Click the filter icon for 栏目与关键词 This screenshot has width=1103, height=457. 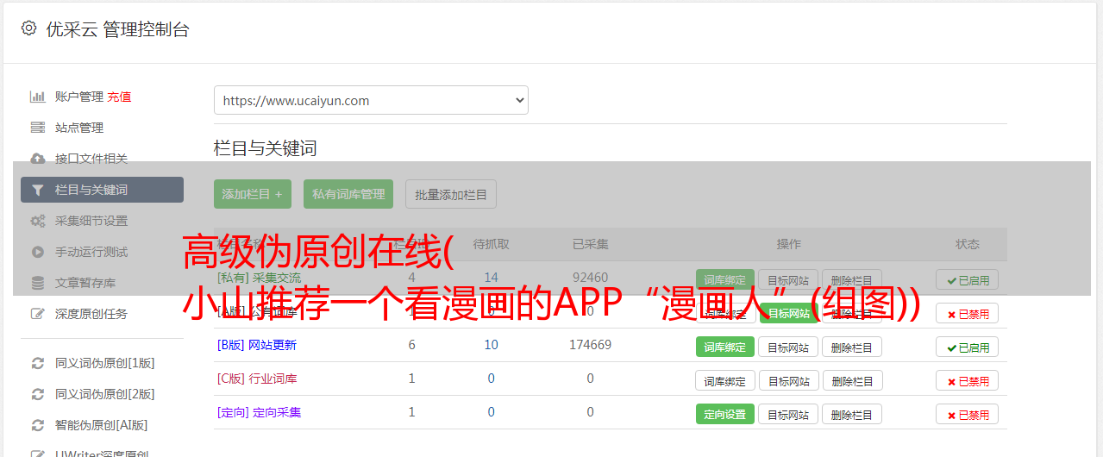[38, 190]
